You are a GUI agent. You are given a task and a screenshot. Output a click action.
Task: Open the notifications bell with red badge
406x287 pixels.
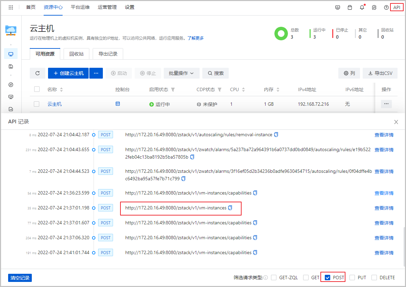362,7
